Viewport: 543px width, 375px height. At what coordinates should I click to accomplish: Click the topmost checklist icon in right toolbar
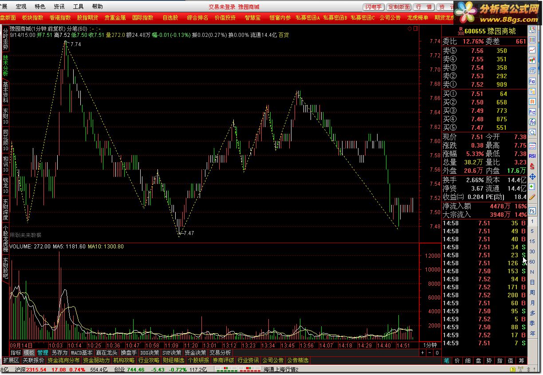(x=532, y=29)
